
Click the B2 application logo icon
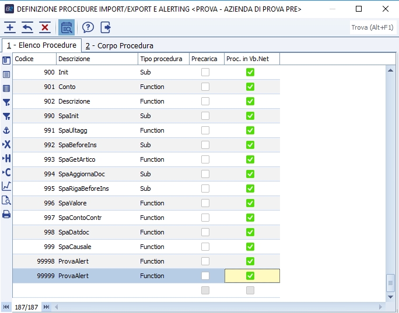(x=9, y=9)
